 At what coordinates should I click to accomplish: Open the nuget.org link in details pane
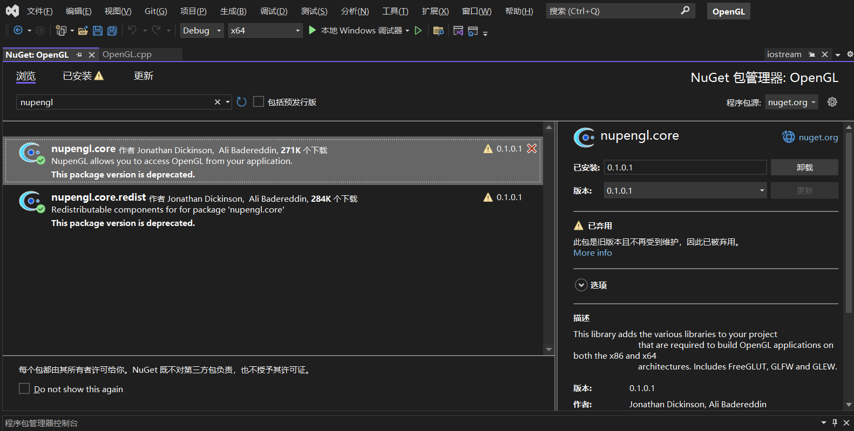coord(818,137)
